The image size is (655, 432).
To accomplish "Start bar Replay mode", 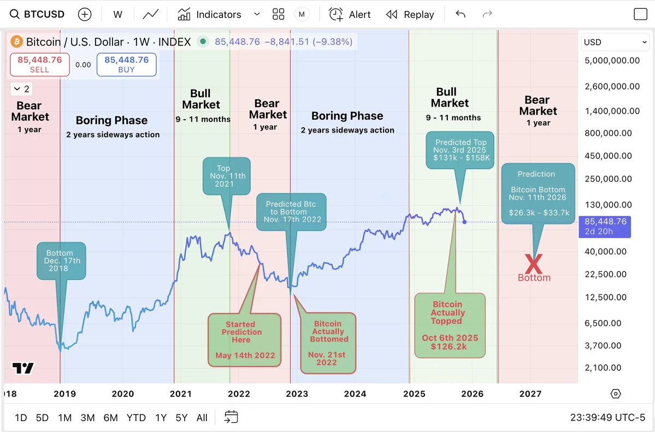I will point(410,15).
